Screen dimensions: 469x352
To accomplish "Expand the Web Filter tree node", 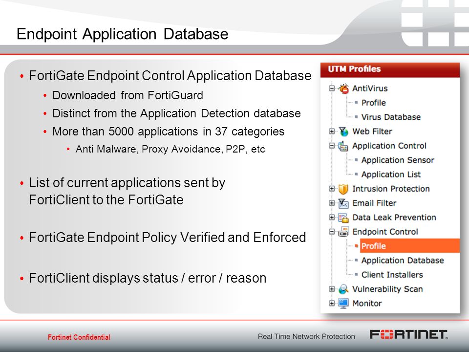I will coord(331,132).
